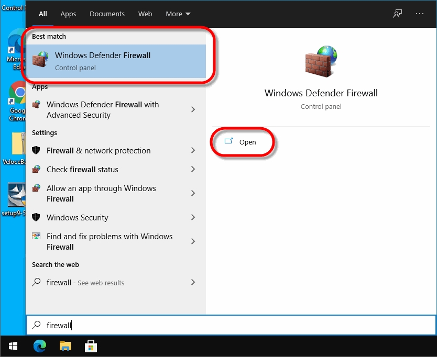Click the feedback icon in search header
Viewport: 437px width, 357px height.
[x=398, y=14]
